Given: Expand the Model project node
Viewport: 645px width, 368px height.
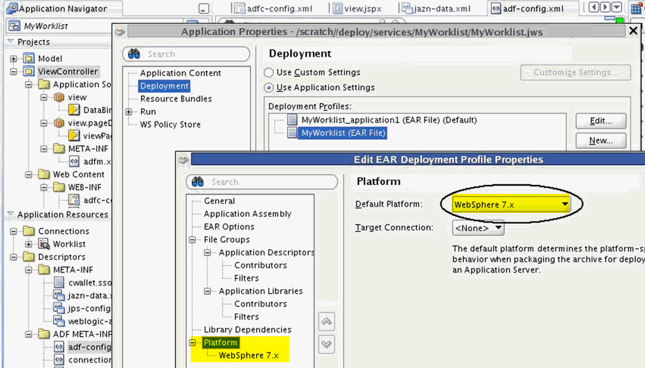Looking at the screenshot, I should 13,59.
